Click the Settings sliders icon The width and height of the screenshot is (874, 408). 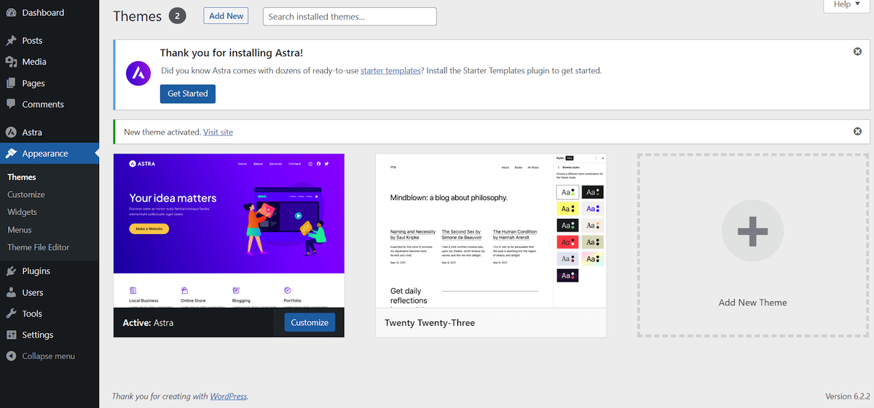coord(11,335)
